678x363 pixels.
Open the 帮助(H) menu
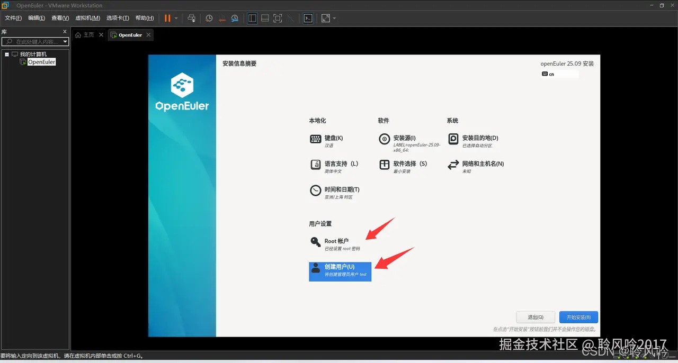pos(145,18)
